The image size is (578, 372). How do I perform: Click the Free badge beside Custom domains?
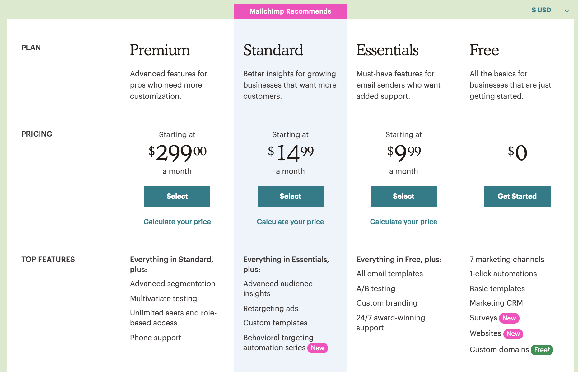[x=542, y=350]
